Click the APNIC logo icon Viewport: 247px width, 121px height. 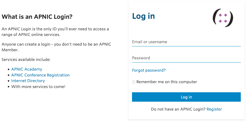223,18
